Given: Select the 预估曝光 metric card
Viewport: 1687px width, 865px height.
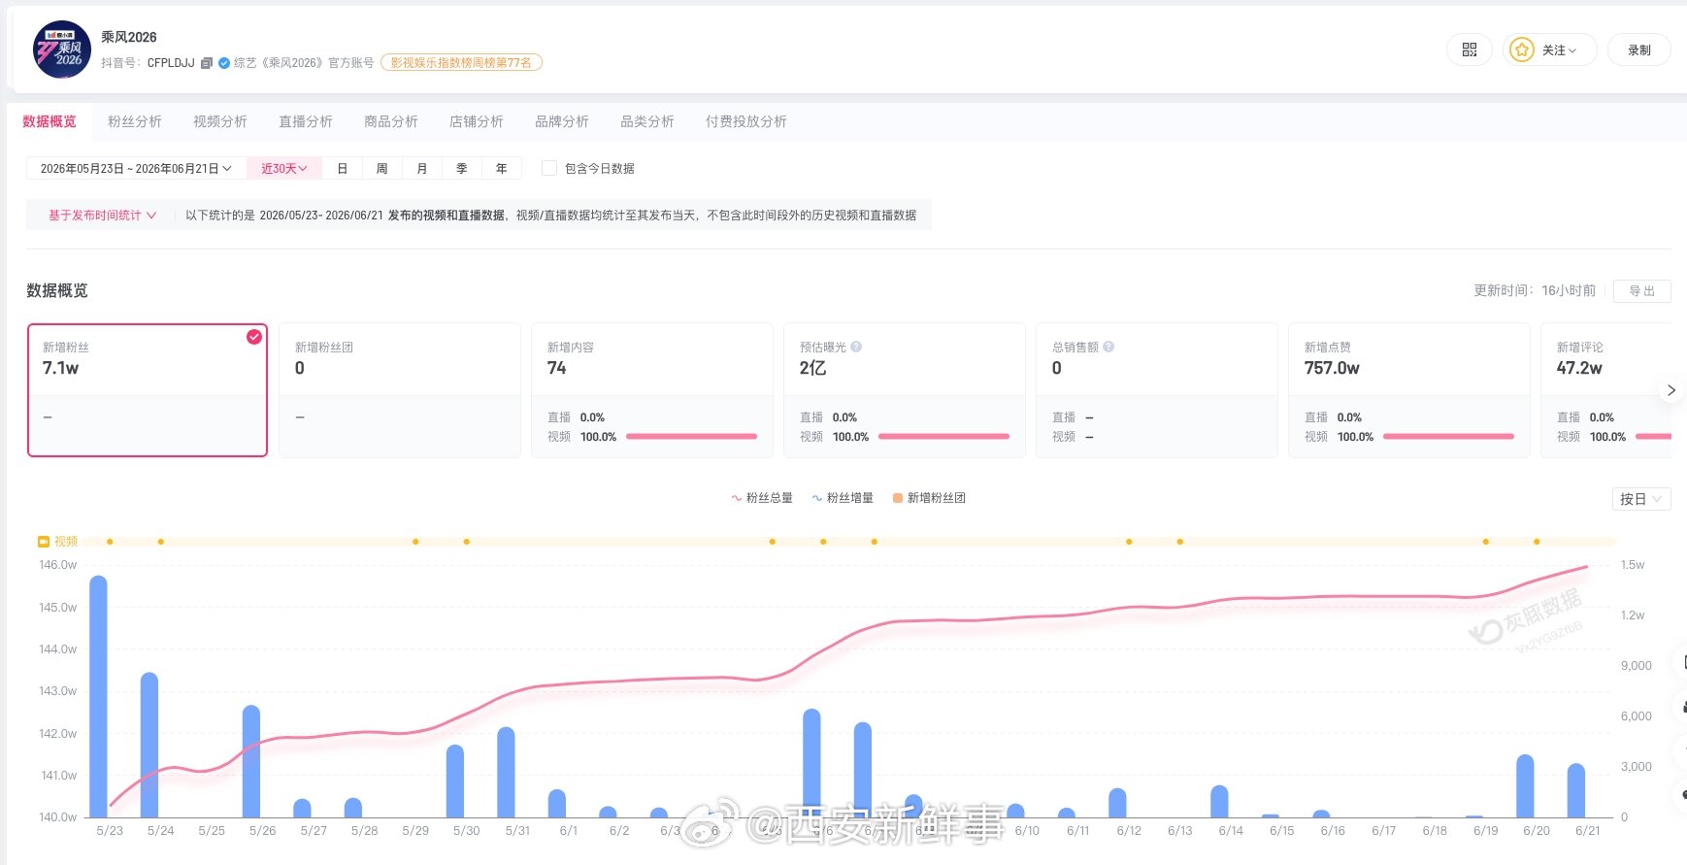Looking at the screenshot, I should [905, 390].
